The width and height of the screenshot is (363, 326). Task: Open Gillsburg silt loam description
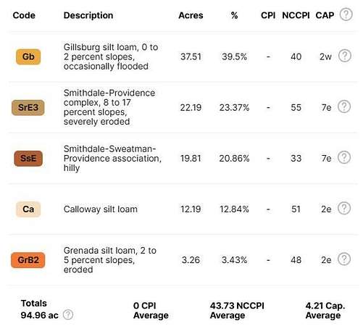click(x=111, y=57)
